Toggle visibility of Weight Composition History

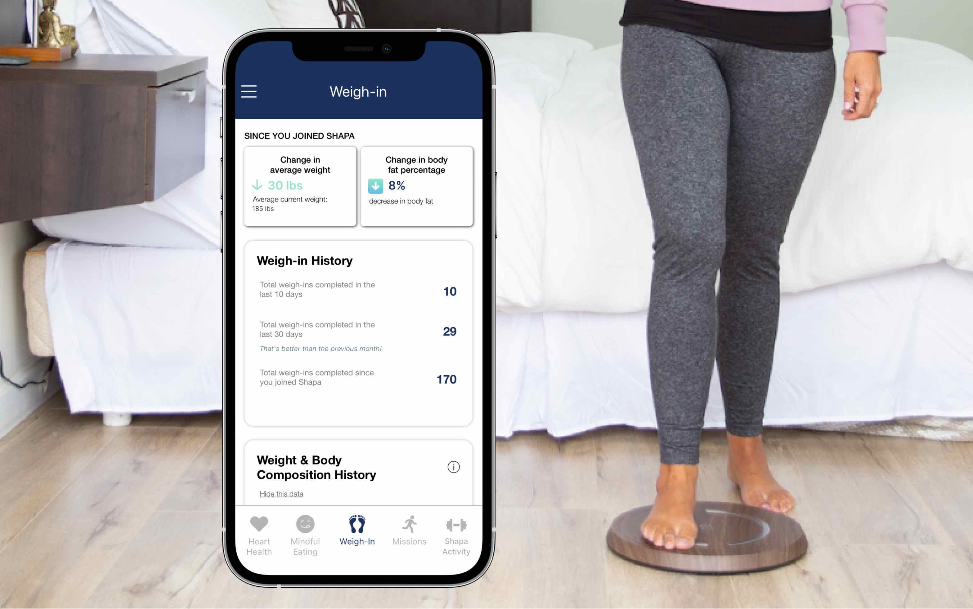pyautogui.click(x=281, y=493)
